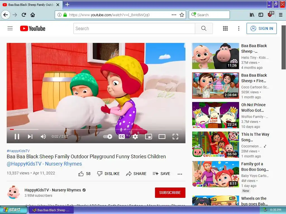Screen dimensions: 286x214
Task: Open the YouTube guide hamburger menu
Action: tap(10, 28)
